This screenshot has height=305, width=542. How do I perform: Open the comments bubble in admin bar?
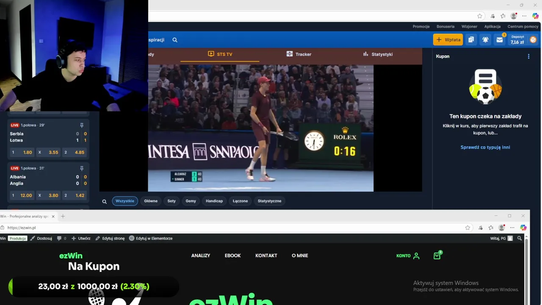coord(61,238)
